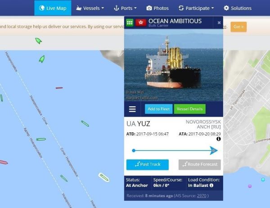Open the Photos menu item
The image size is (270, 208).
coord(157,8)
